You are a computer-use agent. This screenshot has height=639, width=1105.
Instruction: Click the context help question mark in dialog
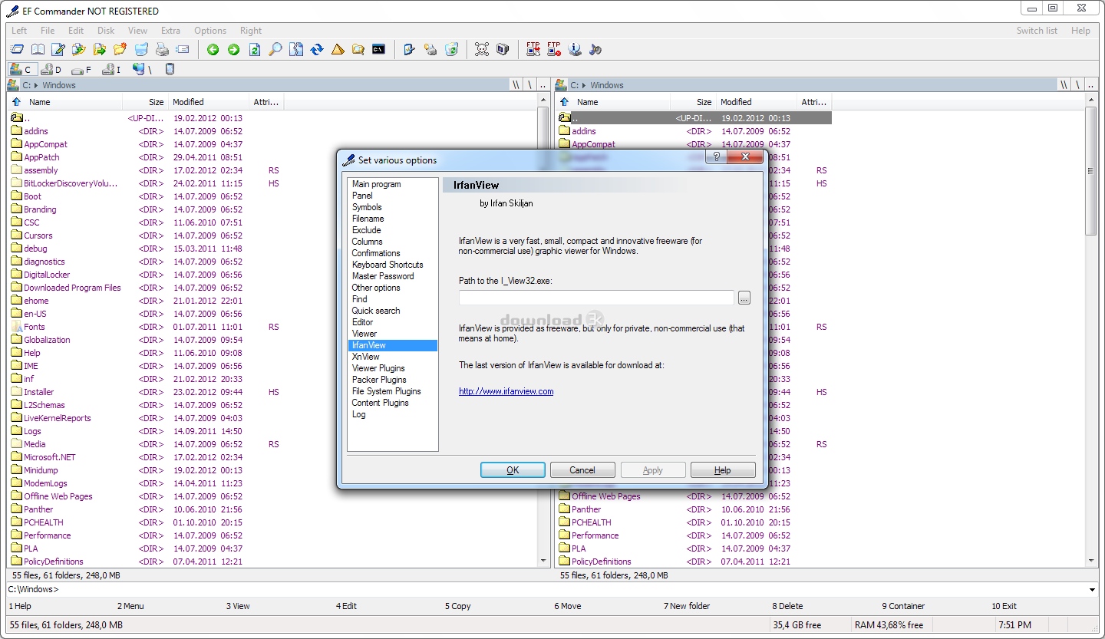click(x=715, y=157)
